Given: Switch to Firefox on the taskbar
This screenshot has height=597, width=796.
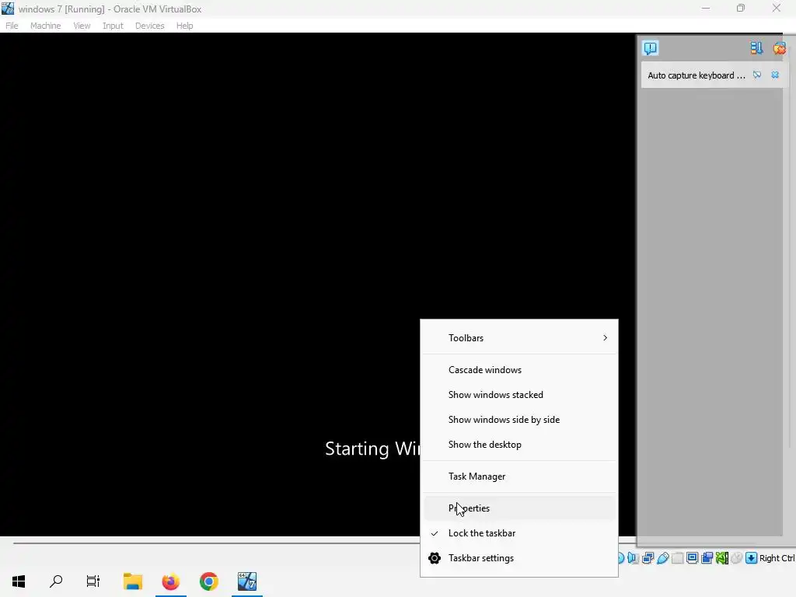Looking at the screenshot, I should (170, 581).
